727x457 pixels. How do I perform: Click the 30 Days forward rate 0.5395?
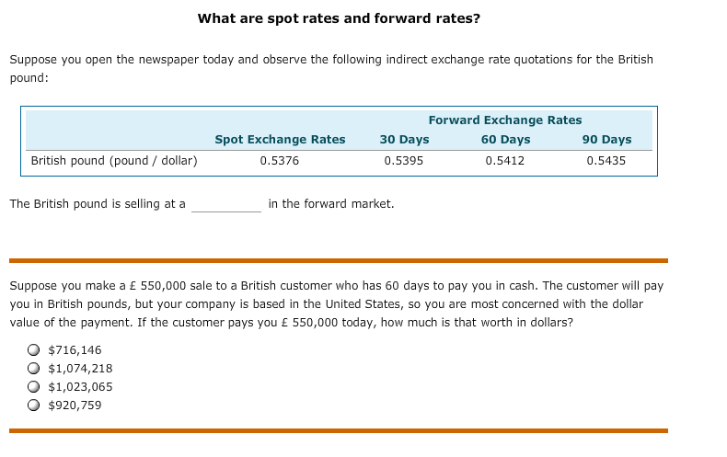pos(403,161)
